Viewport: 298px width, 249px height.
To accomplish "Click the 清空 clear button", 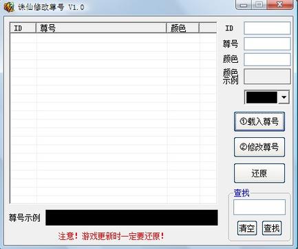I will (x=247, y=228).
